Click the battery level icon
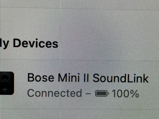 [x=102, y=93]
